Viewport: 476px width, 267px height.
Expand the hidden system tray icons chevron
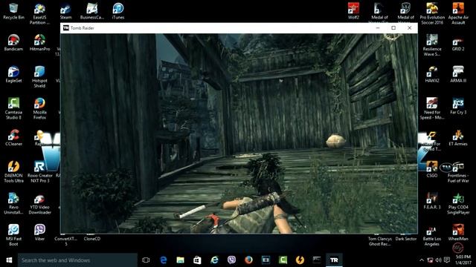coord(422,260)
